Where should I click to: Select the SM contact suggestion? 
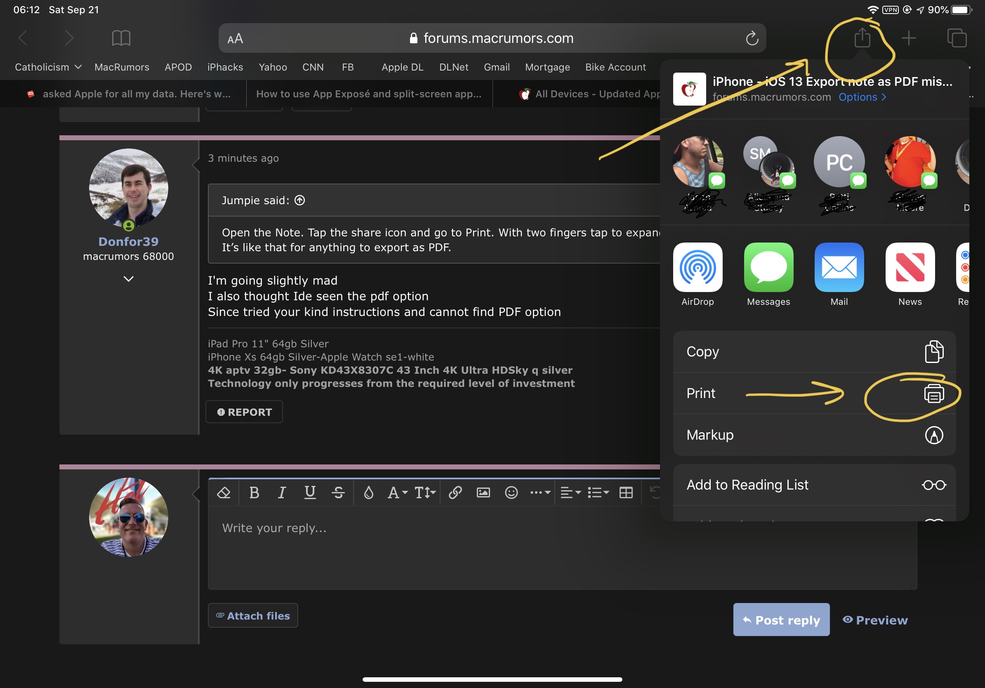[x=768, y=162]
